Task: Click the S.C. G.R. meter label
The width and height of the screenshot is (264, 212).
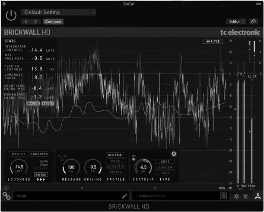Action: point(252,77)
